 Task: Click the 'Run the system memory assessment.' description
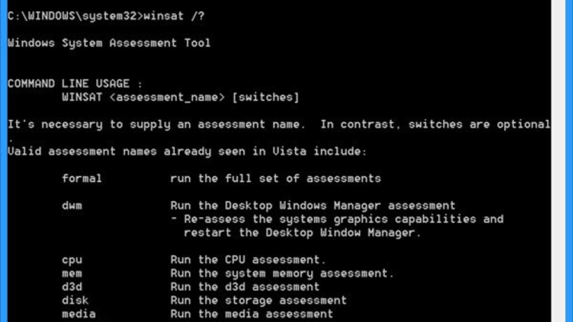[x=282, y=274]
